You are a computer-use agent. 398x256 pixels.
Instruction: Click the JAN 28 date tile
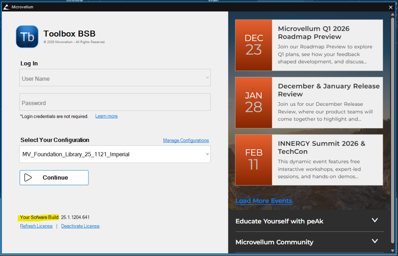253,102
